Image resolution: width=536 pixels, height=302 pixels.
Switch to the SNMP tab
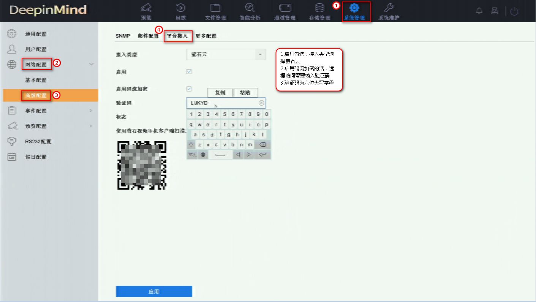122,35
